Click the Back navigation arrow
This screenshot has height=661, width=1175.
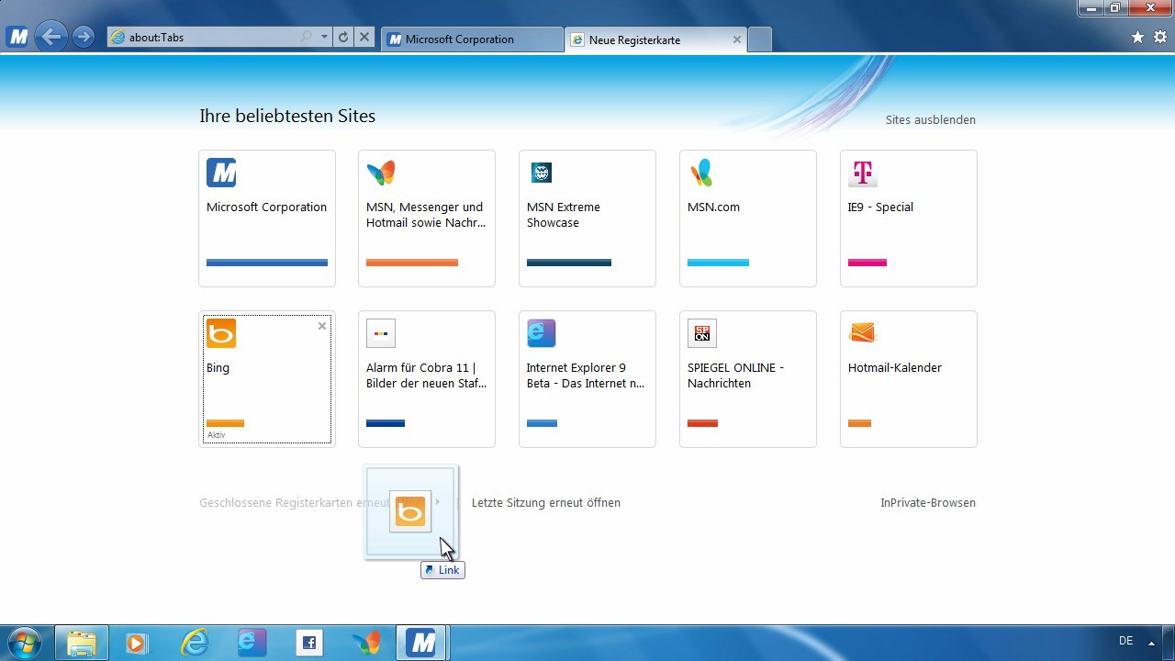(51, 37)
